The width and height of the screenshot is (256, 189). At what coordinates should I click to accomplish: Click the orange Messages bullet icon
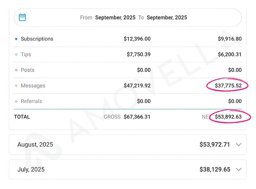pos(17,85)
